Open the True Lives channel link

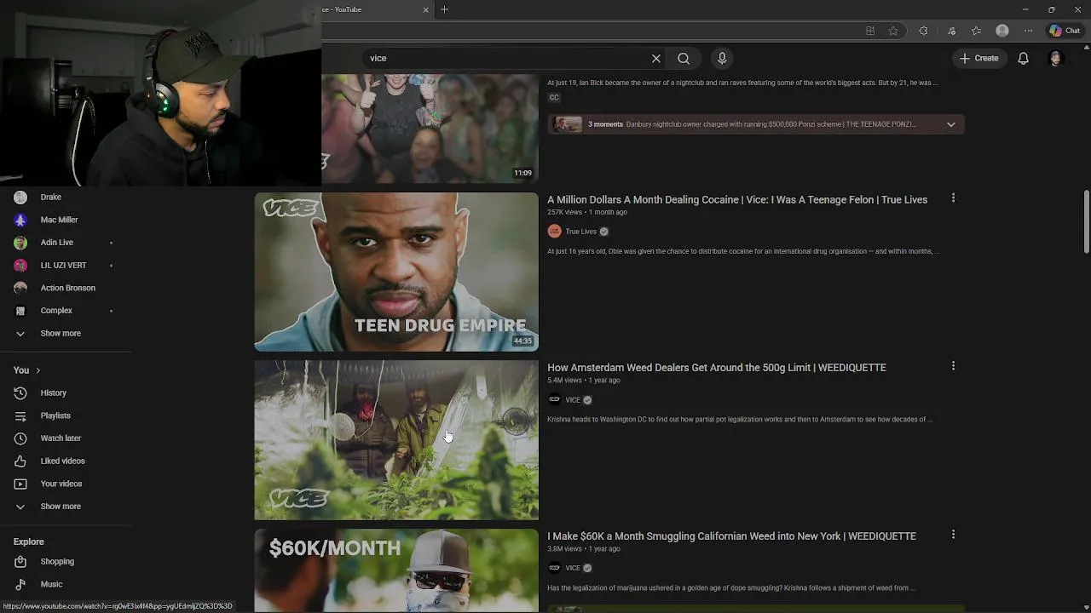pyautogui.click(x=581, y=232)
